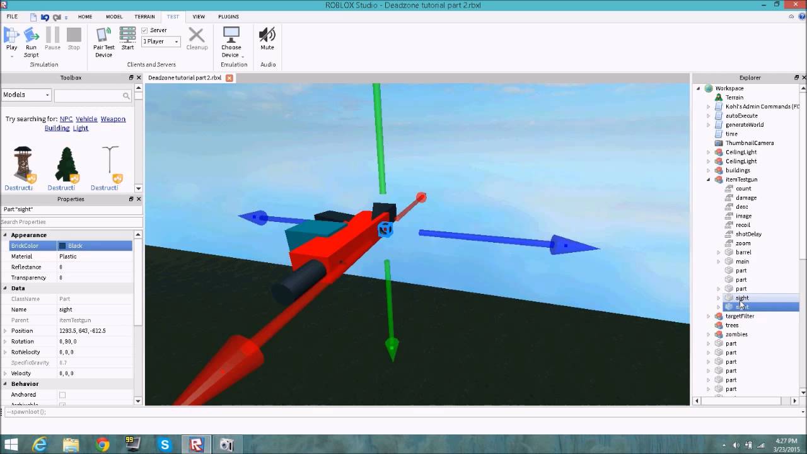The width and height of the screenshot is (807, 454).
Task: Open the FILE menu
Action: point(13,17)
